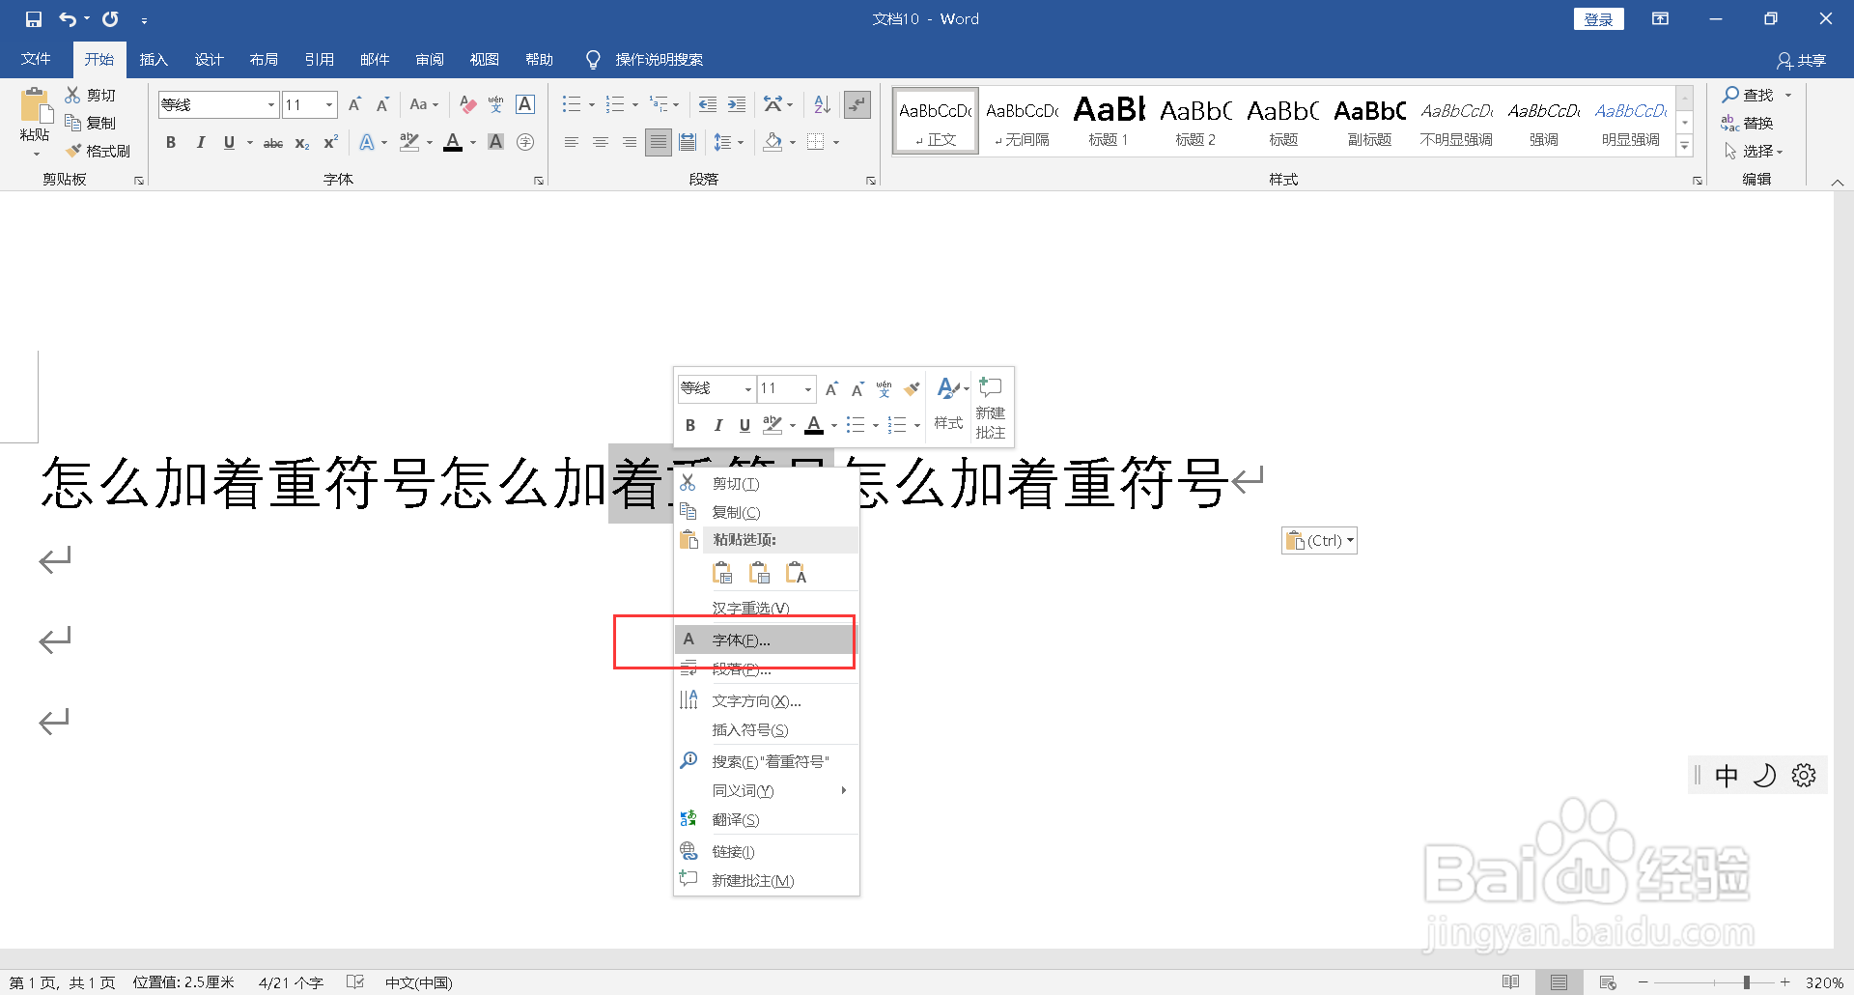Click Replace (替换) in editing group

click(1748, 123)
